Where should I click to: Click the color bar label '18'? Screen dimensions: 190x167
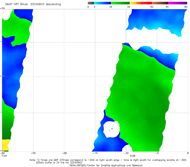click(x=110, y=7)
